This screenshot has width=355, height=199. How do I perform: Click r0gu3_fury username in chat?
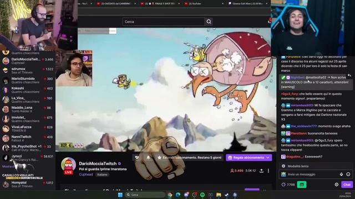point(290,94)
